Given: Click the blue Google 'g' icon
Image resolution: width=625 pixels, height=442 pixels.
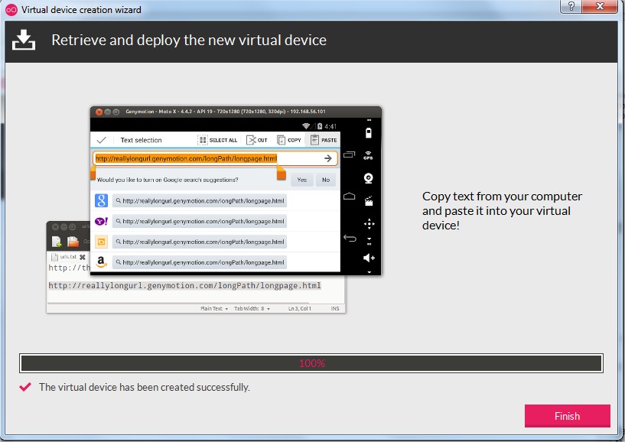Looking at the screenshot, I should pyautogui.click(x=101, y=200).
